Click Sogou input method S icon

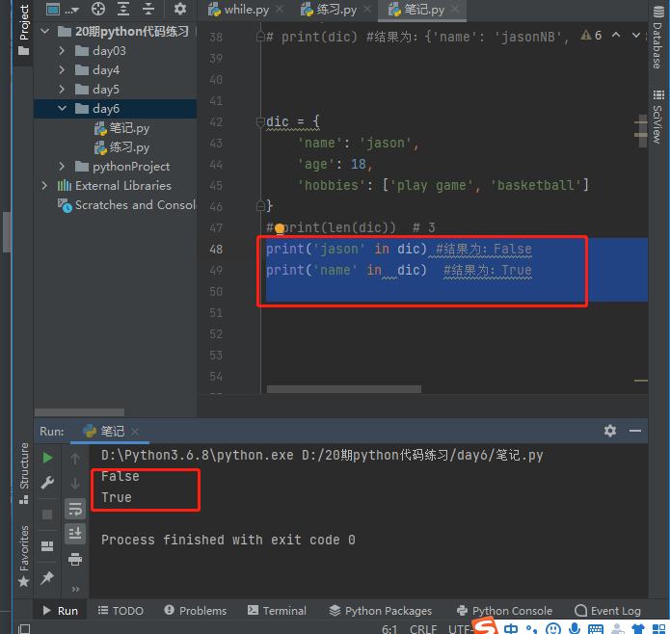click(486, 626)
